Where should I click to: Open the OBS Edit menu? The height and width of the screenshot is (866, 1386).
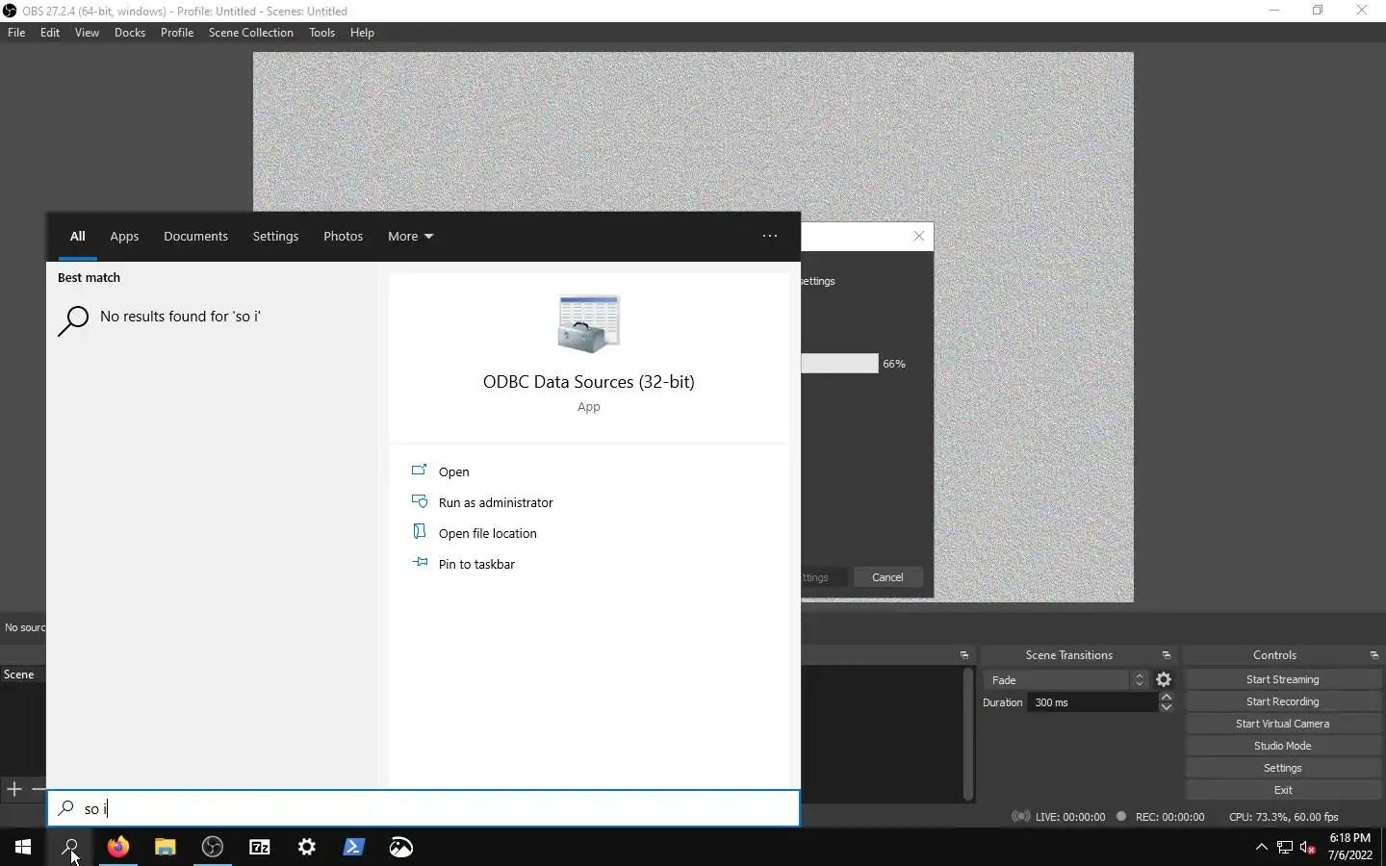(x=50, y=33)
